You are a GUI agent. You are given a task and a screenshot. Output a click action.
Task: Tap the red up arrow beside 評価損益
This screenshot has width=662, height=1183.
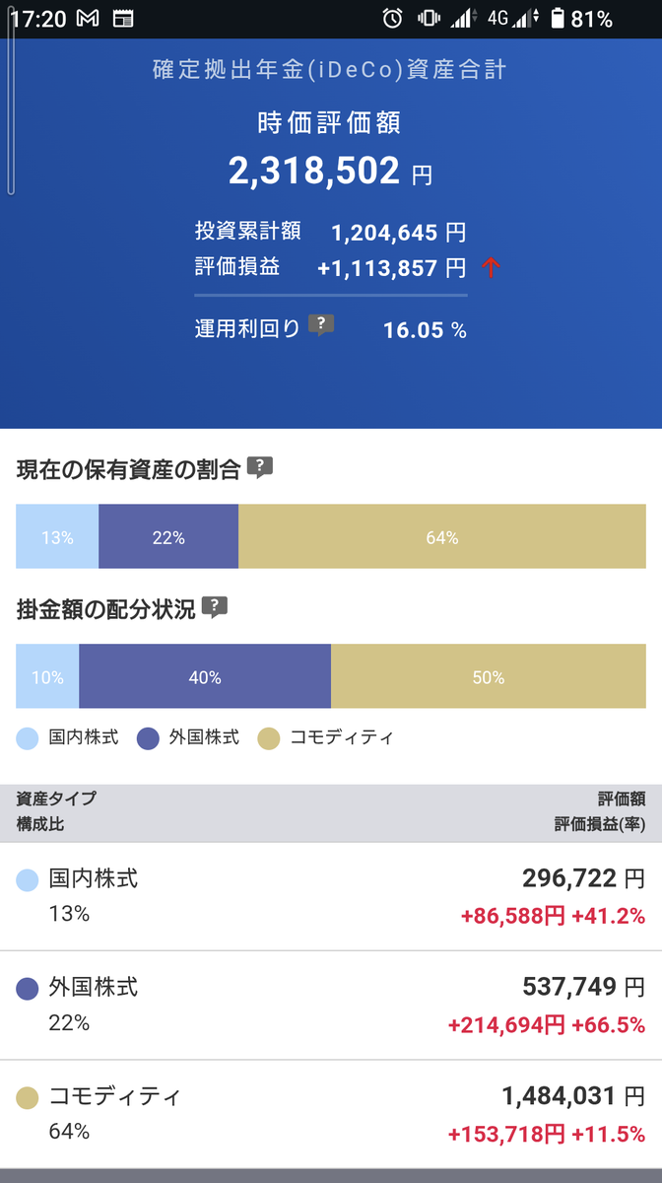click(x=491, y=266)
